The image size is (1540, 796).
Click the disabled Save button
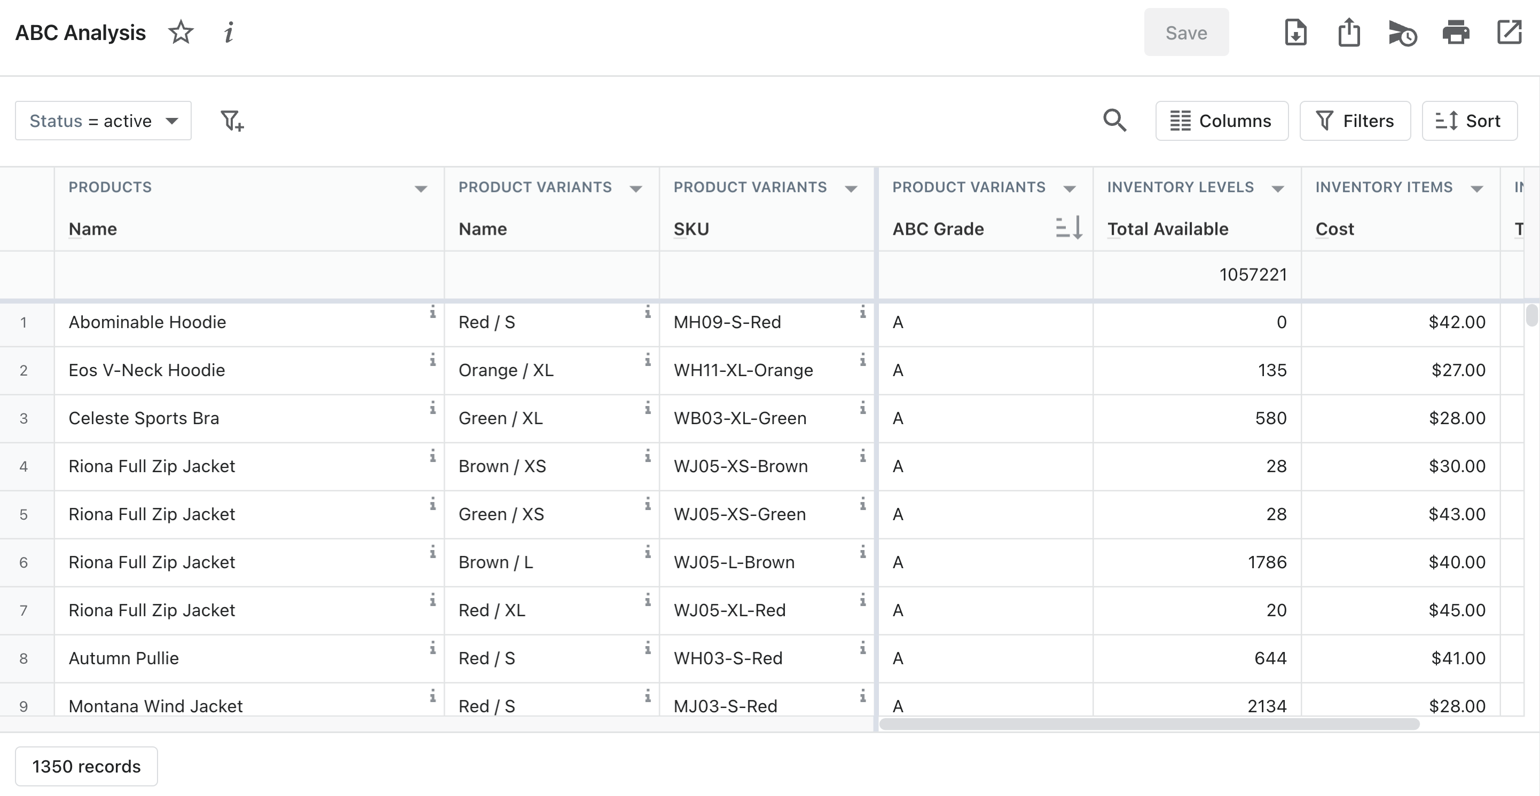[1186, 32]
